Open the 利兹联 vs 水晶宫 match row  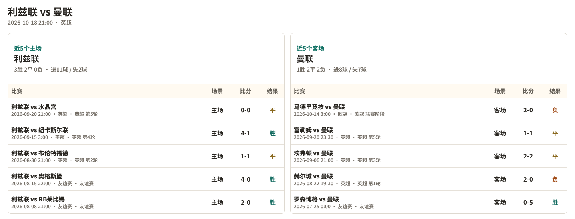[146, 110]
